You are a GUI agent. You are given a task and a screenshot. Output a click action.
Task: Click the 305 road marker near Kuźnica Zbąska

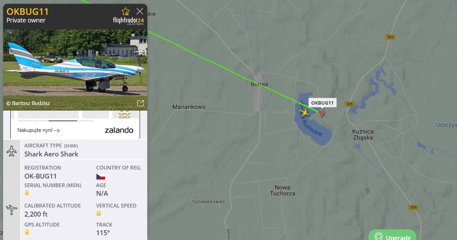(x=349, y=104)
